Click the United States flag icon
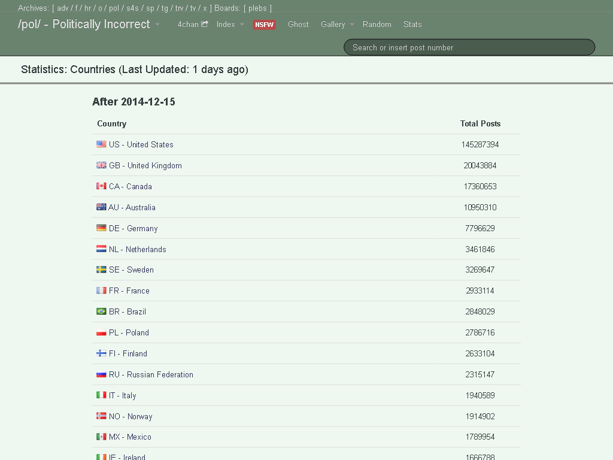The height and width of the screenshot is (460, 613). pos(101,144)
